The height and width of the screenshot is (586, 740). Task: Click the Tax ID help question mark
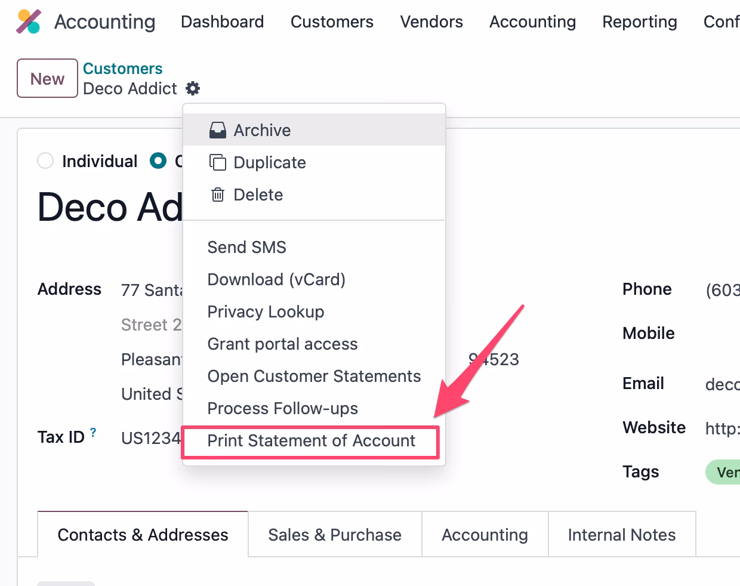[x=93, y=433]
